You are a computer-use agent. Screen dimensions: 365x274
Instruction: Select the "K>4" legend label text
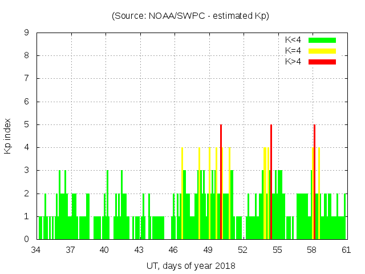293,62
